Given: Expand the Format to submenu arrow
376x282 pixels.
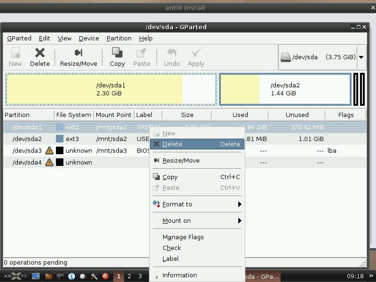Looking at the screenshot, I should coord(240,204).
